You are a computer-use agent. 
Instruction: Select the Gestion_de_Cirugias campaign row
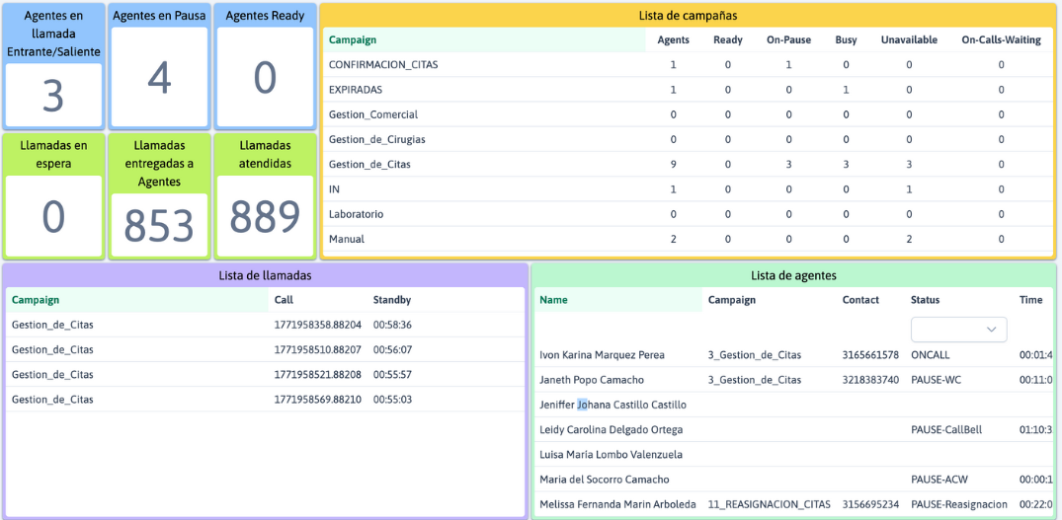tap(376, 140)
